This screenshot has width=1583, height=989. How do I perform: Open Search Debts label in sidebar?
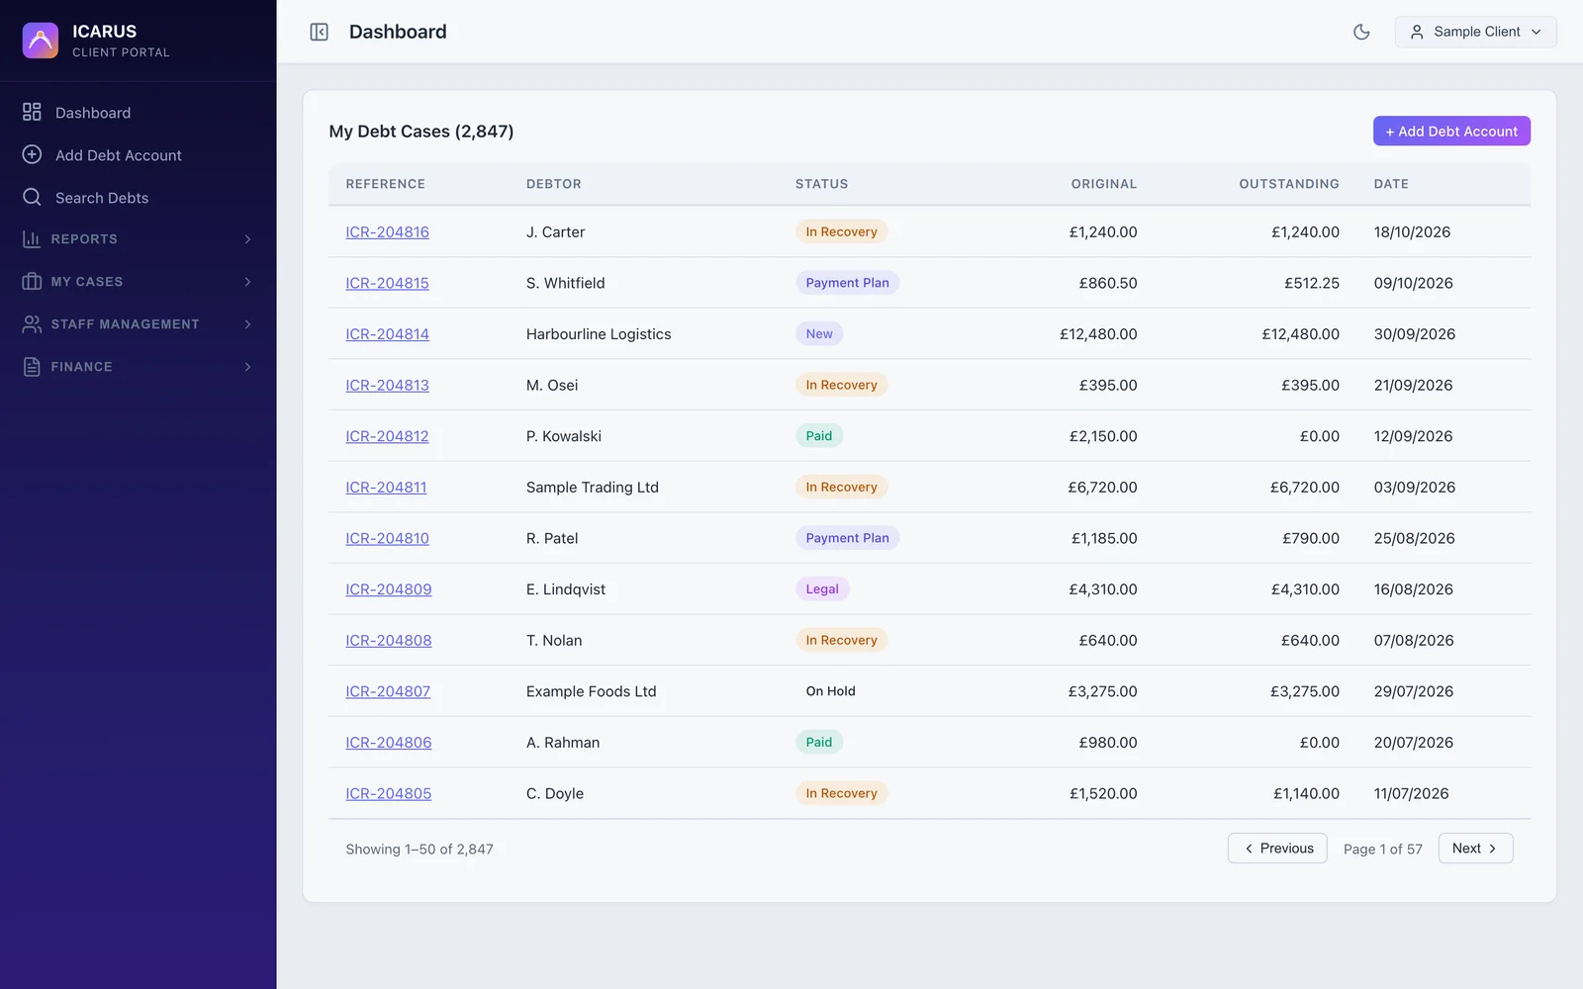[x=102, y=198]
